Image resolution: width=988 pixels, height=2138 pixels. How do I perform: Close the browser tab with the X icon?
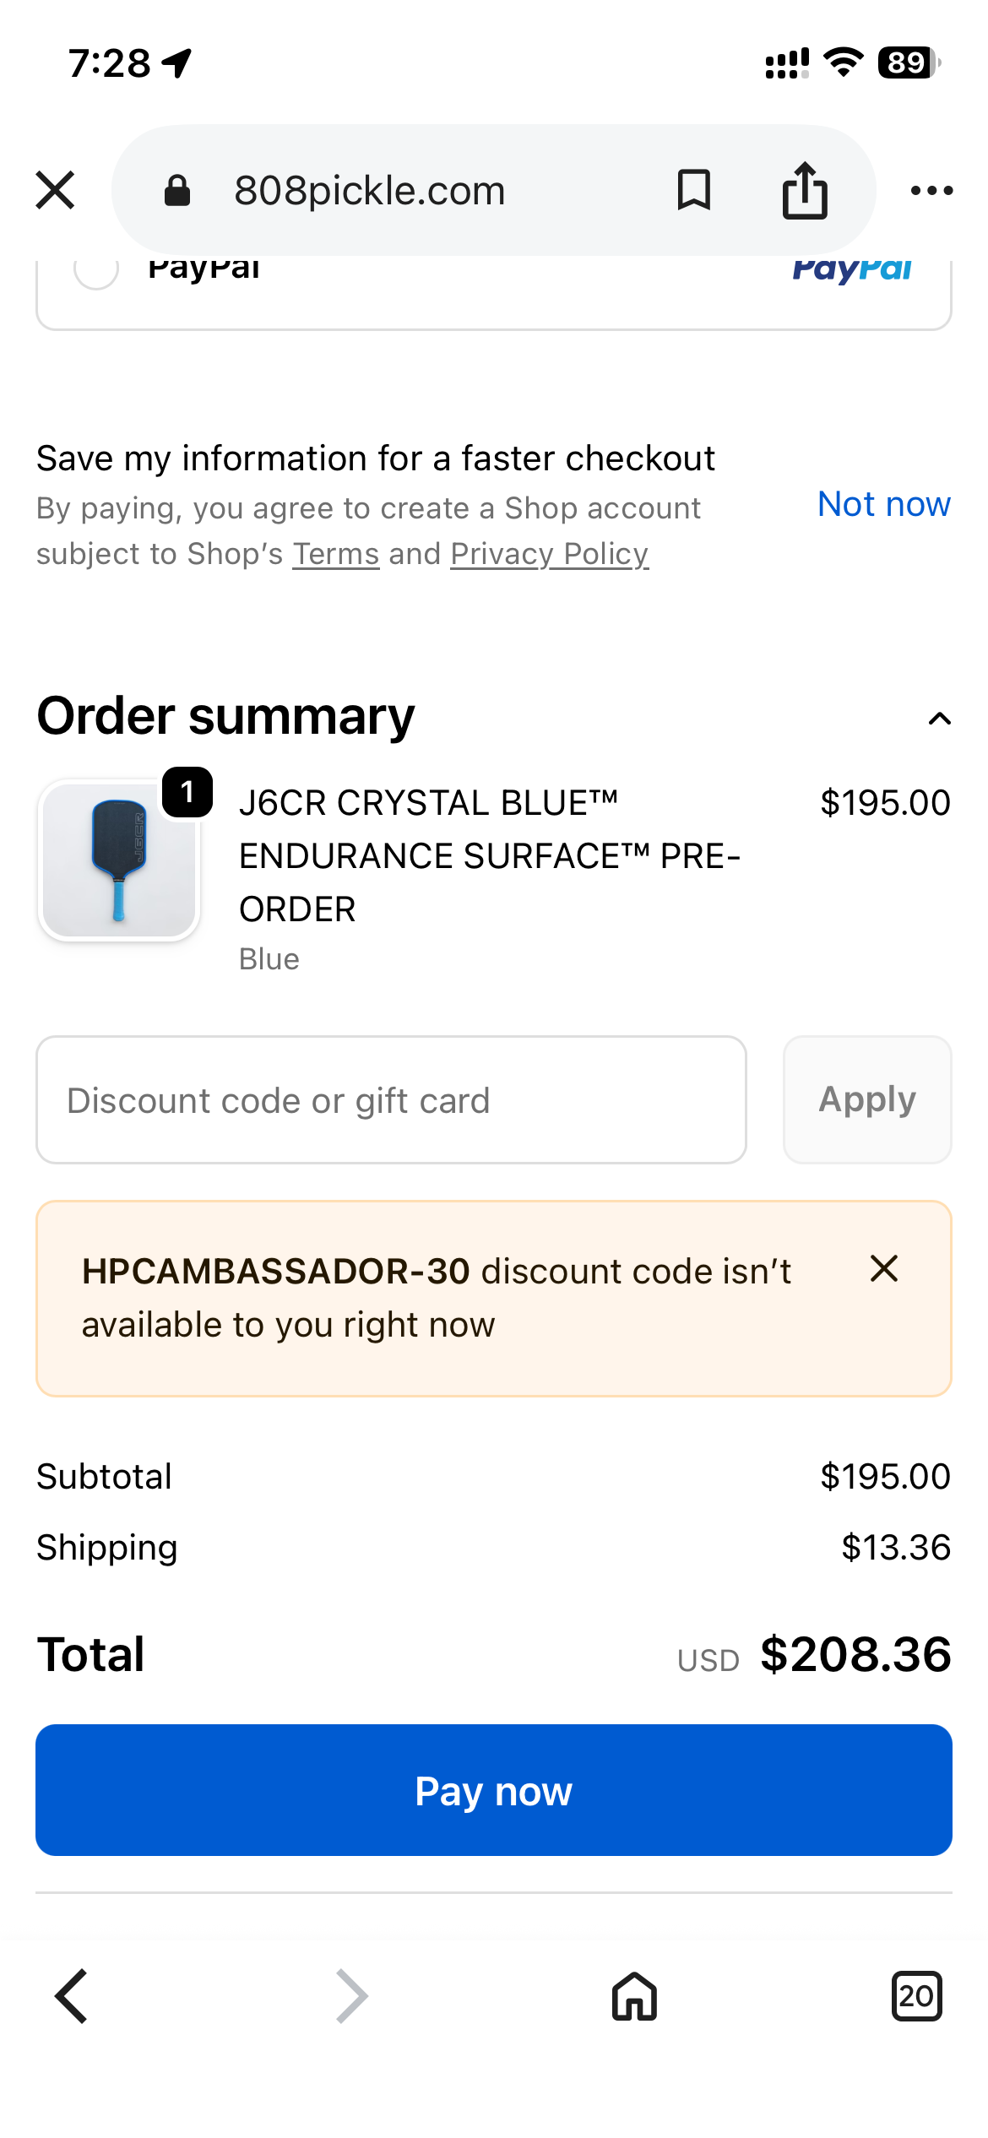[x=55, y=190]
